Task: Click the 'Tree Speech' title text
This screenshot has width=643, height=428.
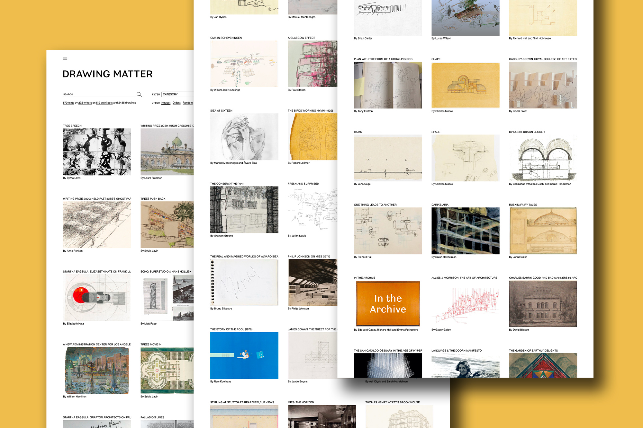Action: [x=72, y=126]
